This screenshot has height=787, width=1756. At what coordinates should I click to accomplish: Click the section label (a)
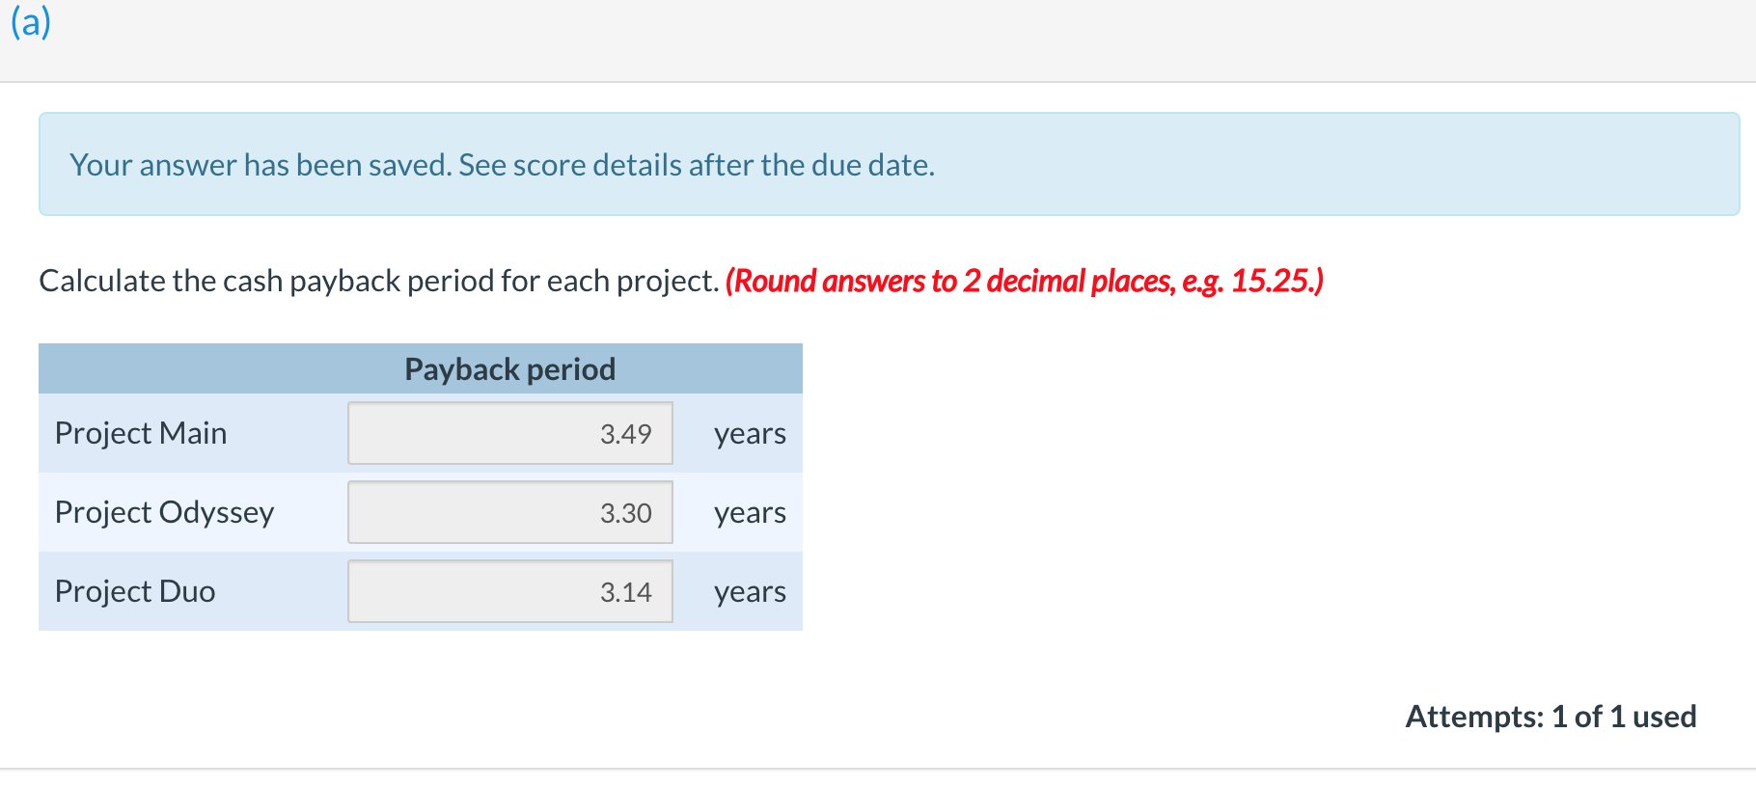click(30, 21)
